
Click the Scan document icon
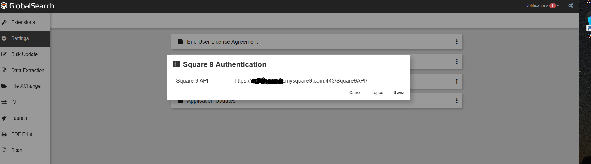click(4, 150)
